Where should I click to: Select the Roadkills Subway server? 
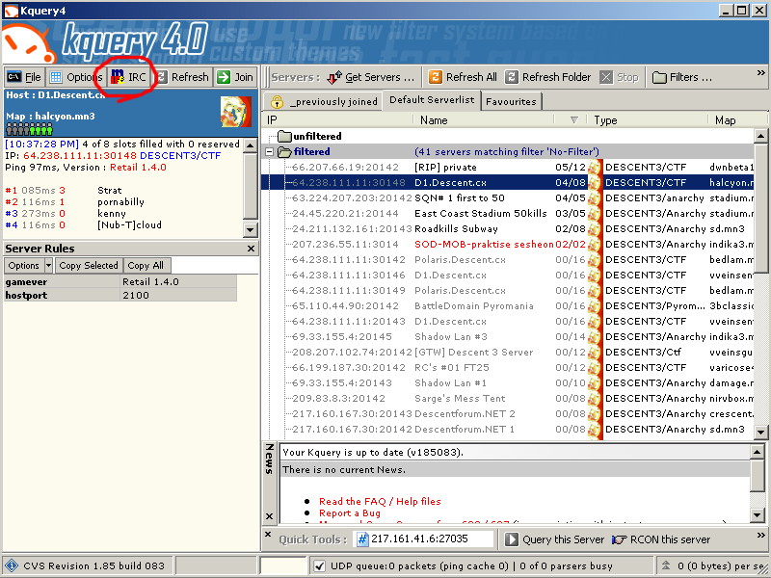point(508,229)
